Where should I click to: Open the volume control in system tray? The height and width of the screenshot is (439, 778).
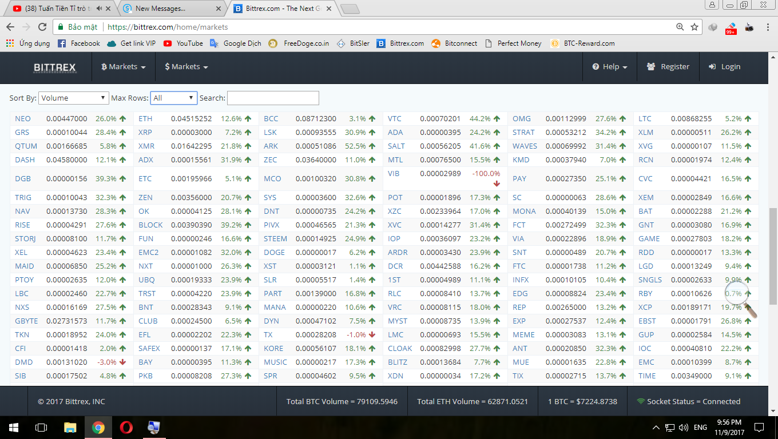[x=683, y=427]
